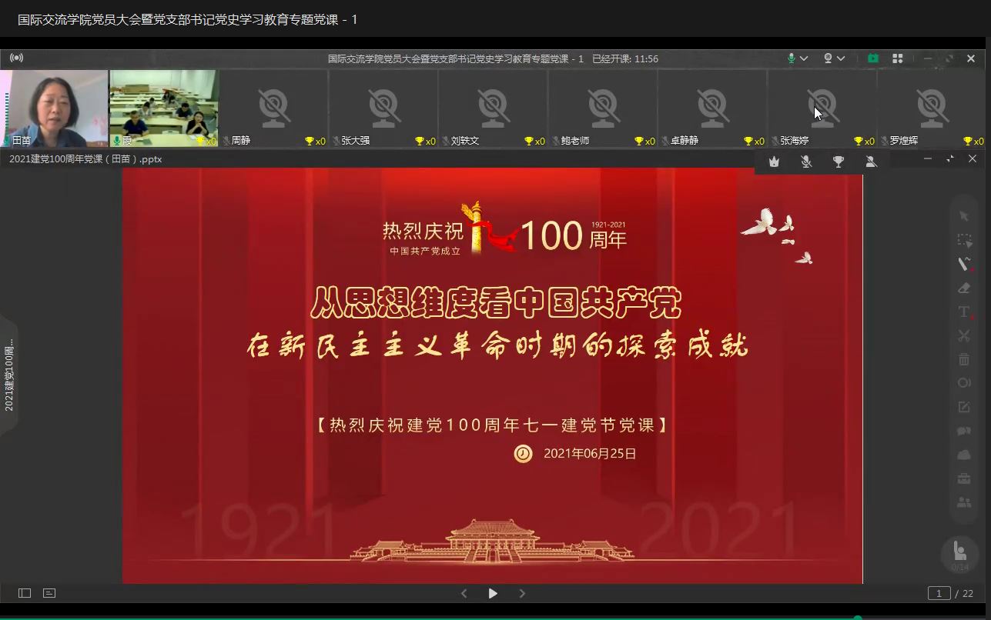991x620 pixels.
Task: Click the trash delete tool
Action: (x=963, y=359)
